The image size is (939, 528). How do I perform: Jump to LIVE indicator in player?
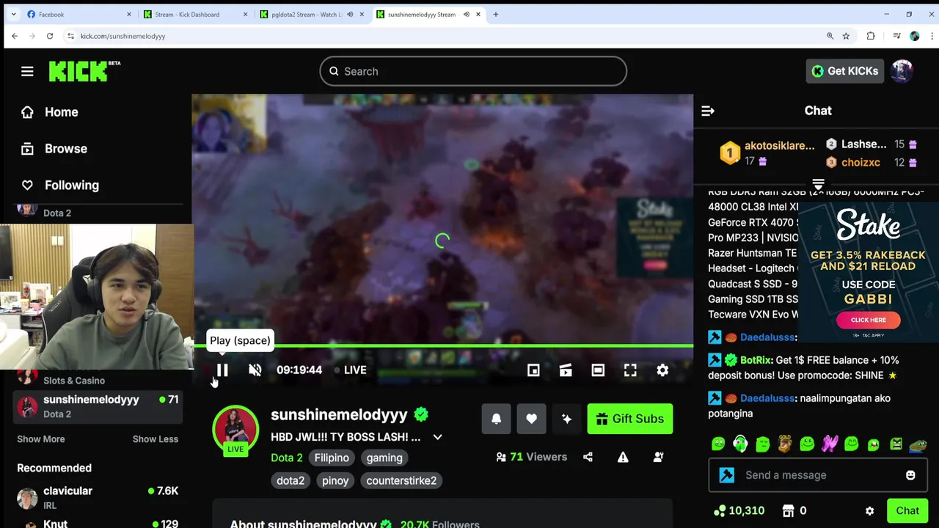[350, 370]
